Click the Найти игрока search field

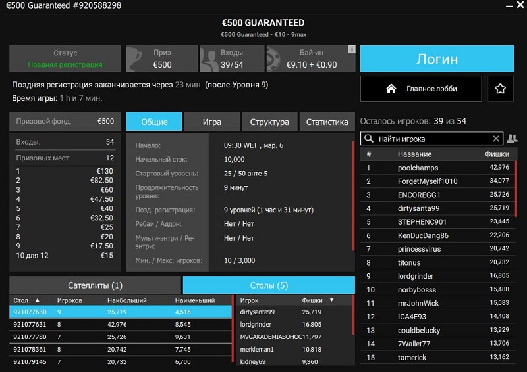click(431, 139)
